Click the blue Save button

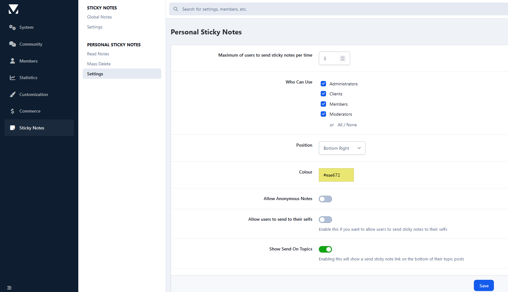point(484,286)
